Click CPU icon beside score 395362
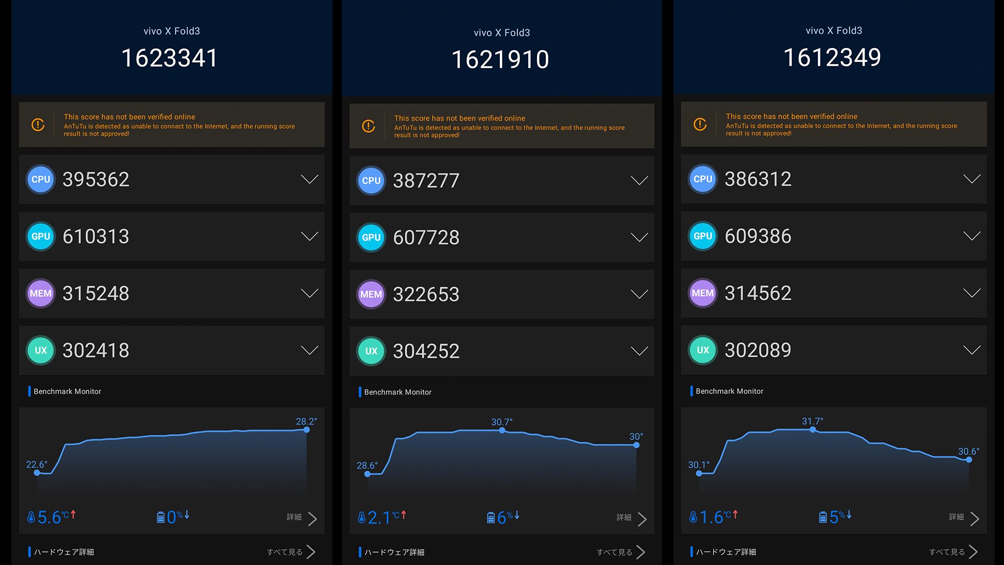The width and height of the screenshot is (1004, 565). click(x=41, y=179)
